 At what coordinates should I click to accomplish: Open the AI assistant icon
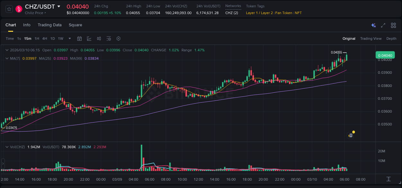[373, 25]
